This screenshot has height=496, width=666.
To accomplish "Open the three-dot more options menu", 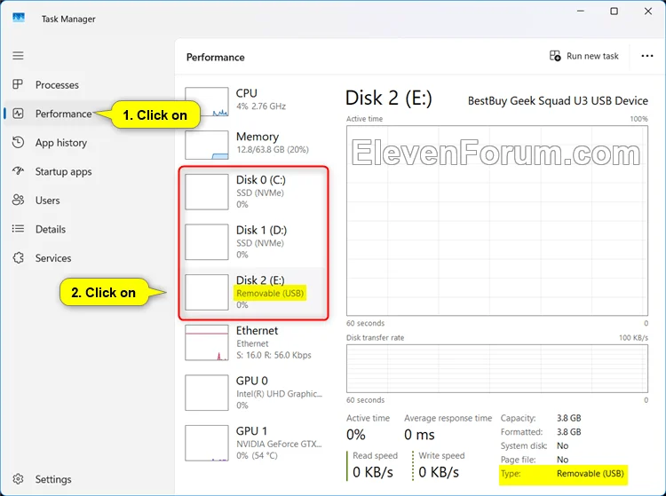I will 646,56.
